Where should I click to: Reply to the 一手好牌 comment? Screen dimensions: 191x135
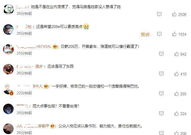click(x=161, y=93)
